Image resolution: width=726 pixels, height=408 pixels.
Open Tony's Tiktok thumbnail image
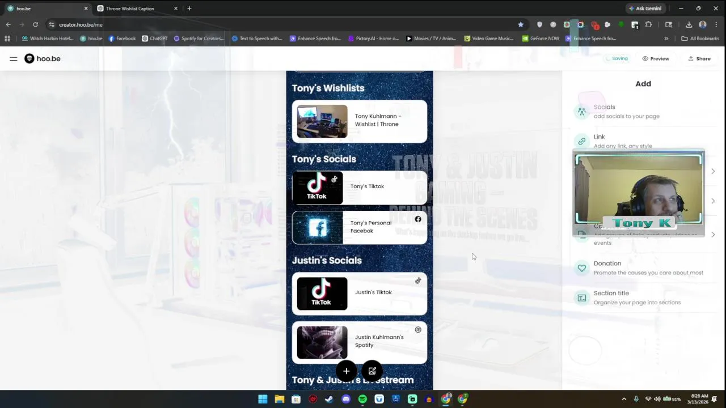tap(318, 188)
